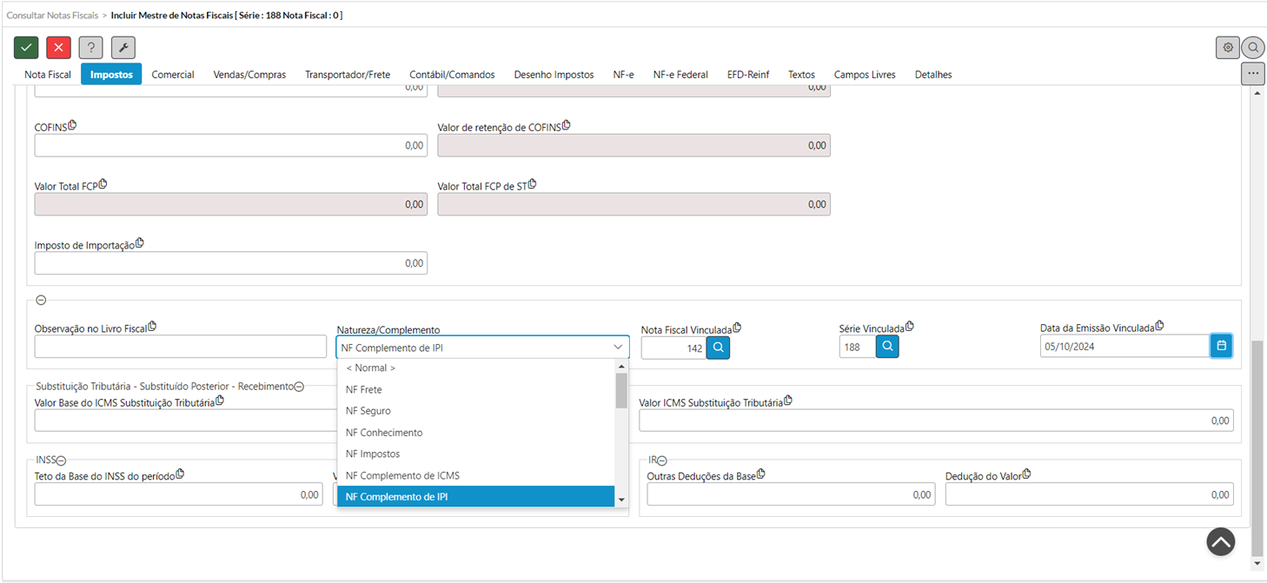
Task: Collapse the Substituição Tributária section
Action: click(299, 387)
